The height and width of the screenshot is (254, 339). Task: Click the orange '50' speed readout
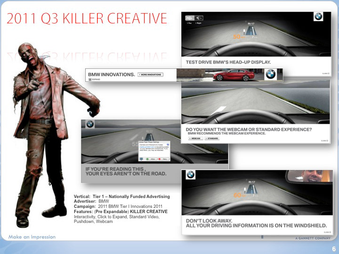[237, 37]
